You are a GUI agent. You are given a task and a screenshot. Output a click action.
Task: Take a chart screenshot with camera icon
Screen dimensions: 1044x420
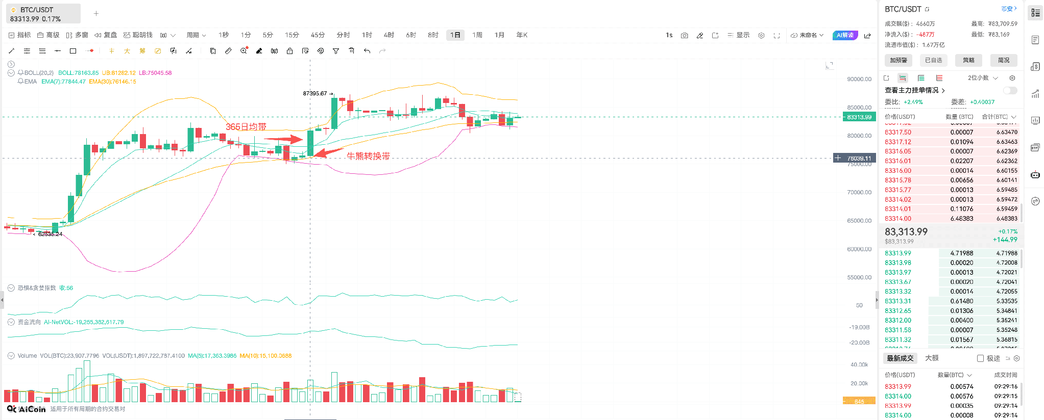[x=685, y=35]
